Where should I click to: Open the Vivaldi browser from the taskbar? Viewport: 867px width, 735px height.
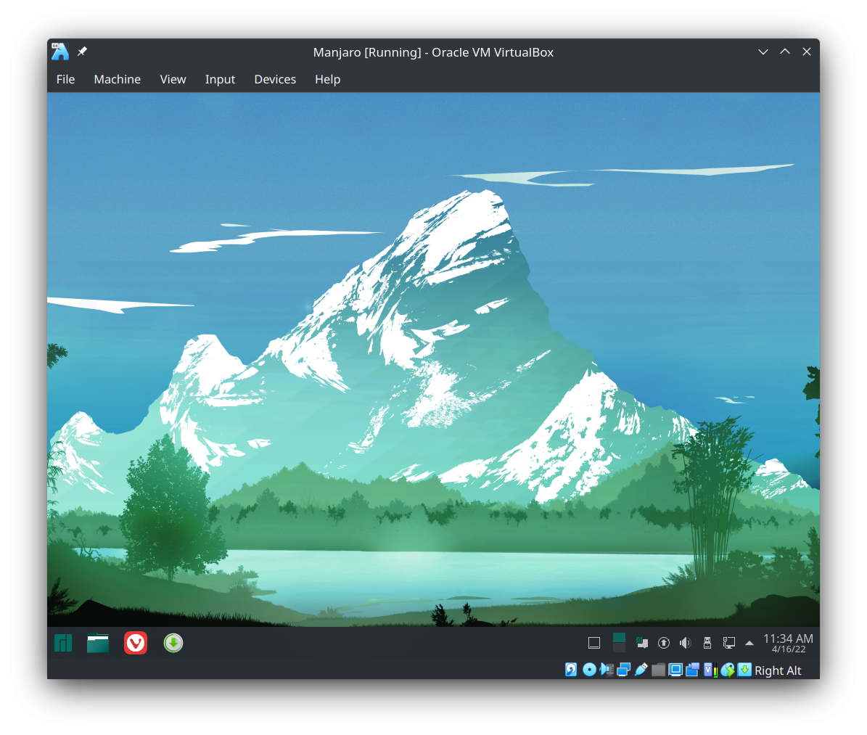pyautogui.click(x=136, y=643)
